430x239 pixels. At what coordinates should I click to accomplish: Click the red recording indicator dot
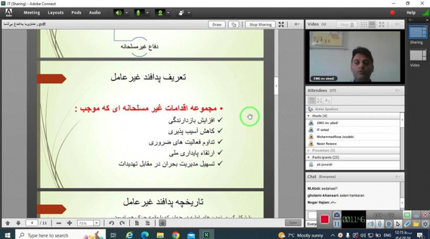pyautogui.click(x=392, y=13)
